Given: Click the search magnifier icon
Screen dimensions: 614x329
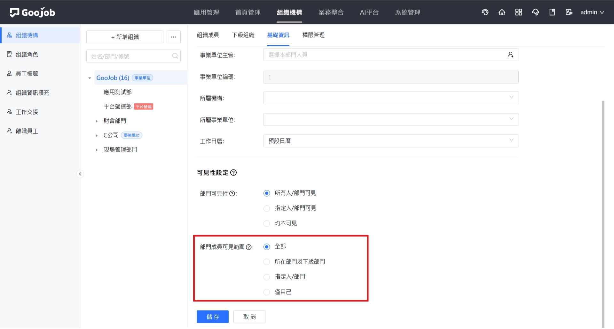Looking at the screenshot, I should coord(175,56).
